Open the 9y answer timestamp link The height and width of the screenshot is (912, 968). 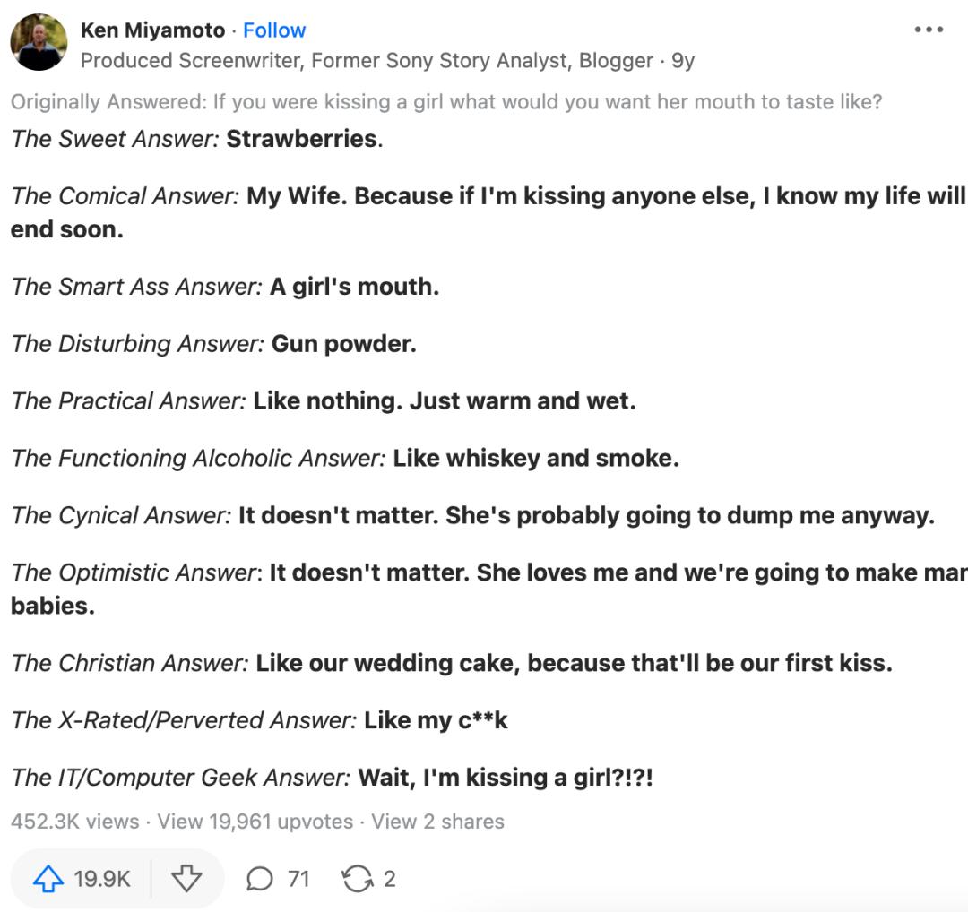(x=683, y=61)
